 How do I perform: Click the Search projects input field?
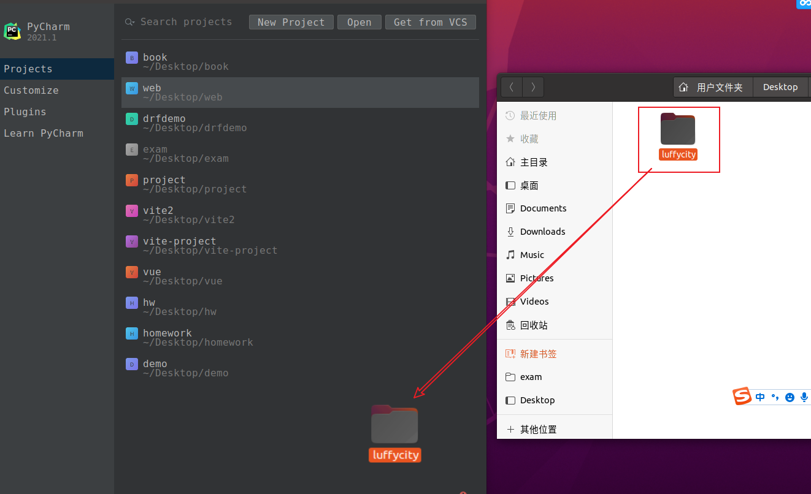click(x=186, y=22)
